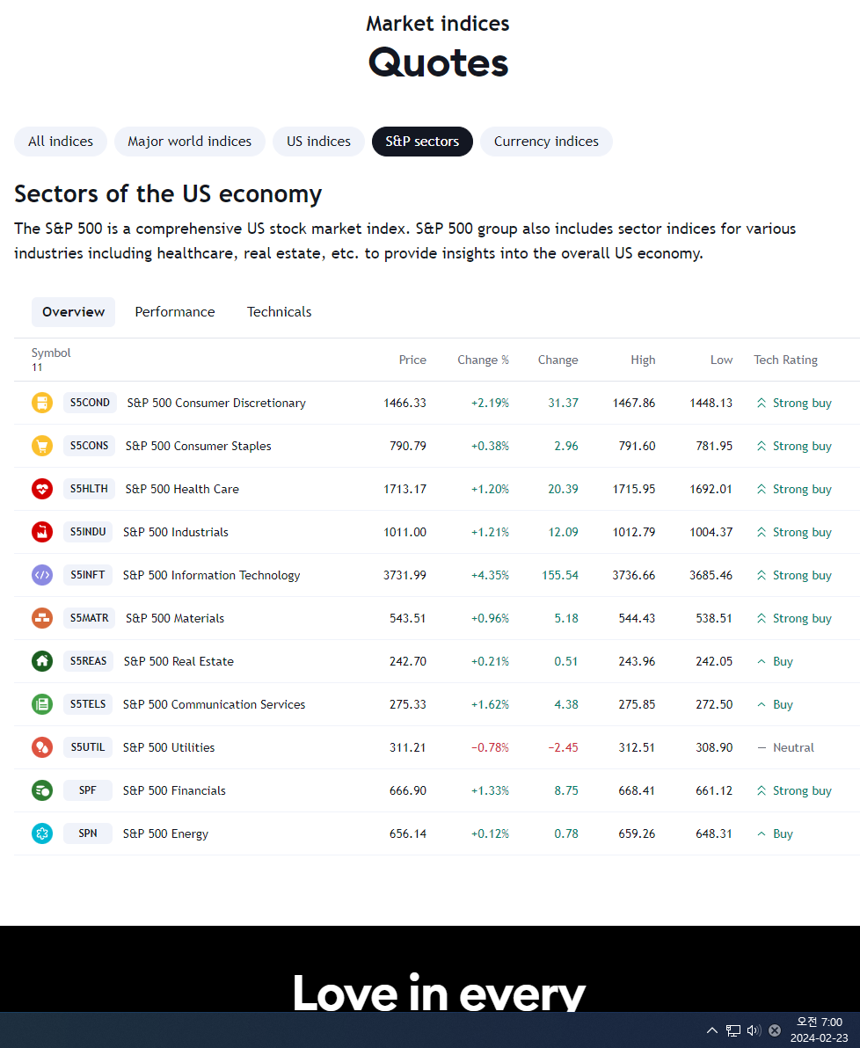Image resolution: width=860 pixels, height=1048 pixels.
Task: Click the Information Technology code icon
Action: coord(42,575)
